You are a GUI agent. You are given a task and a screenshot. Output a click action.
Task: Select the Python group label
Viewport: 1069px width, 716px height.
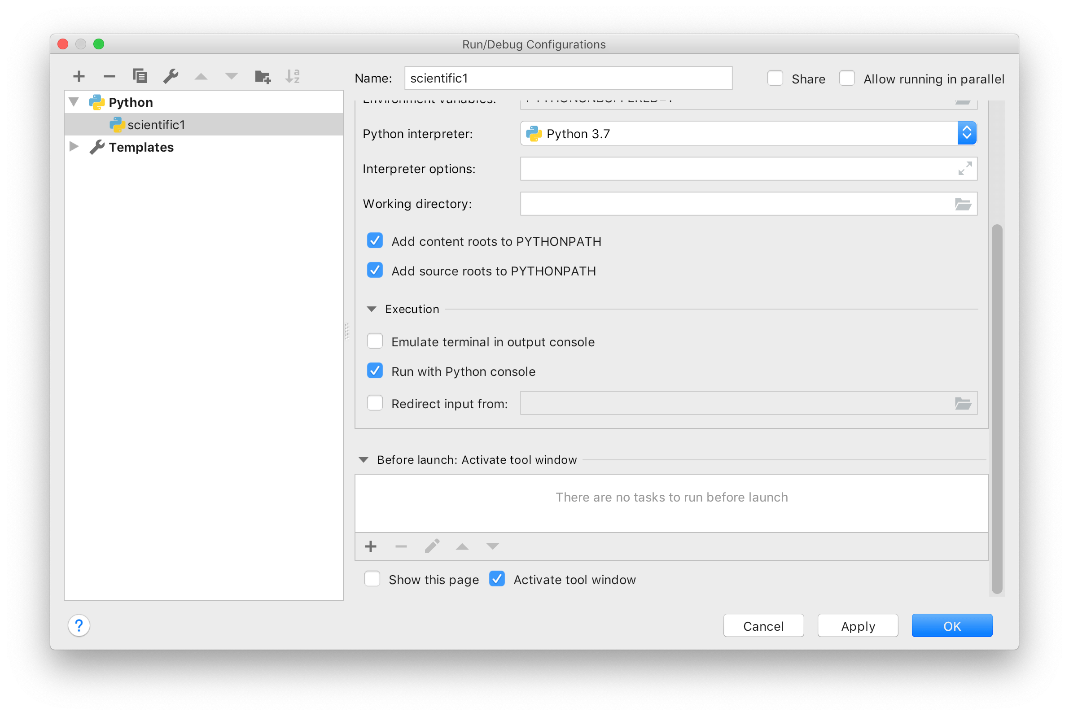pos(131,102)
